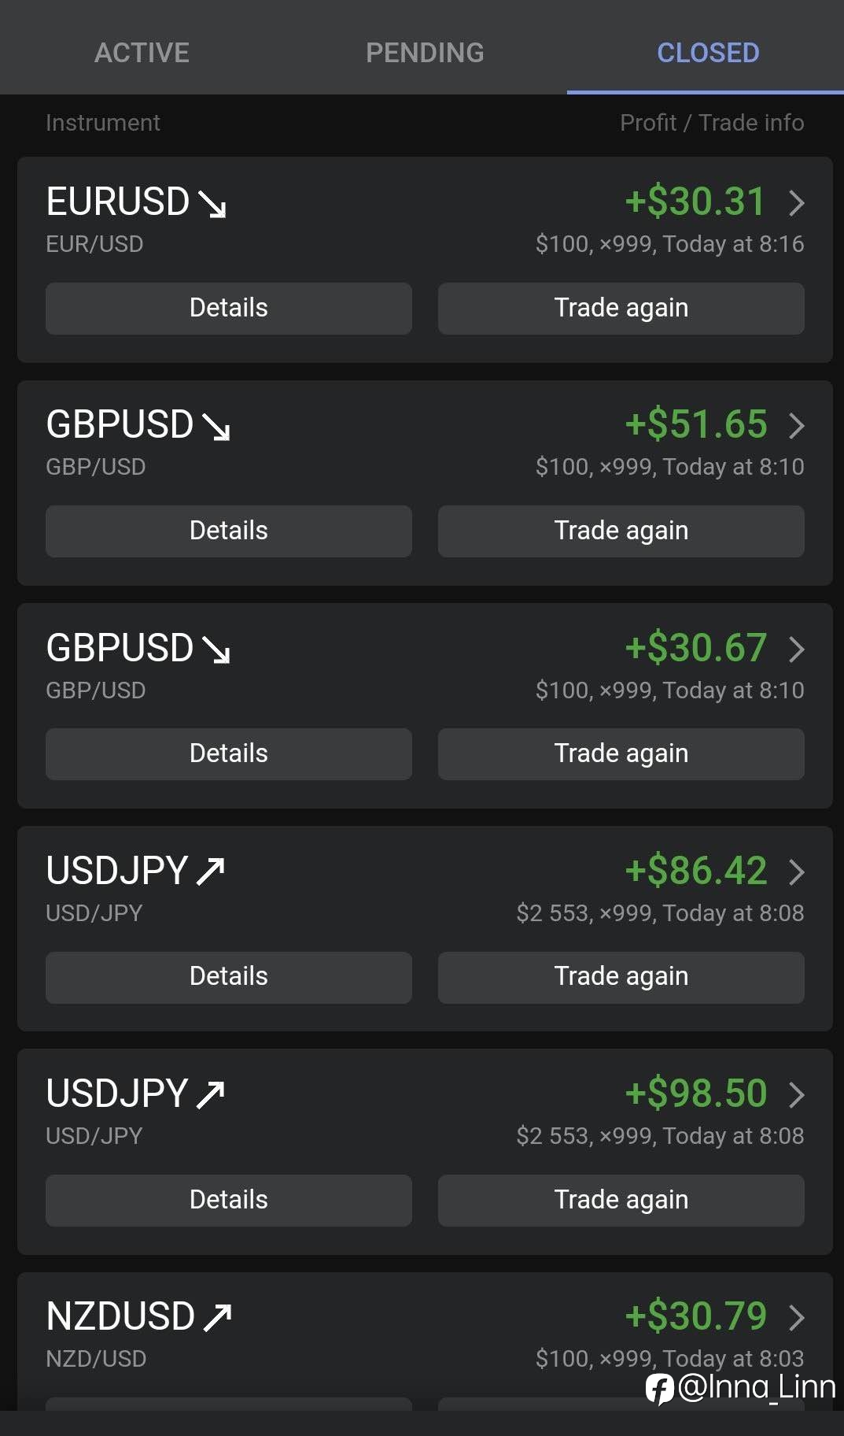The height and width of the screenshot is (1436, 844).
Task: Click the EURUSD down-arrow direction icon
Action: click(212, 204)
